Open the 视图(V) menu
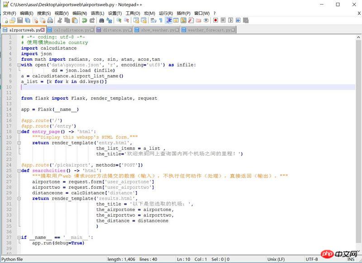 pos(62,13)
